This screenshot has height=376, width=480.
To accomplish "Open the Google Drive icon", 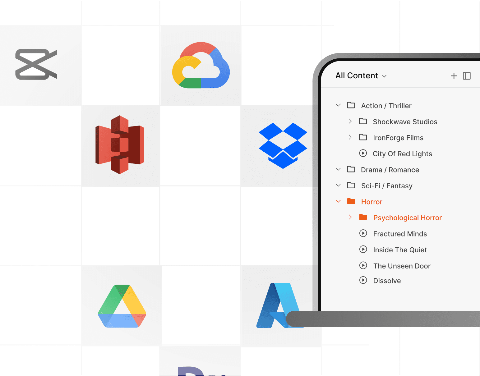I will [x=122, y=306].
